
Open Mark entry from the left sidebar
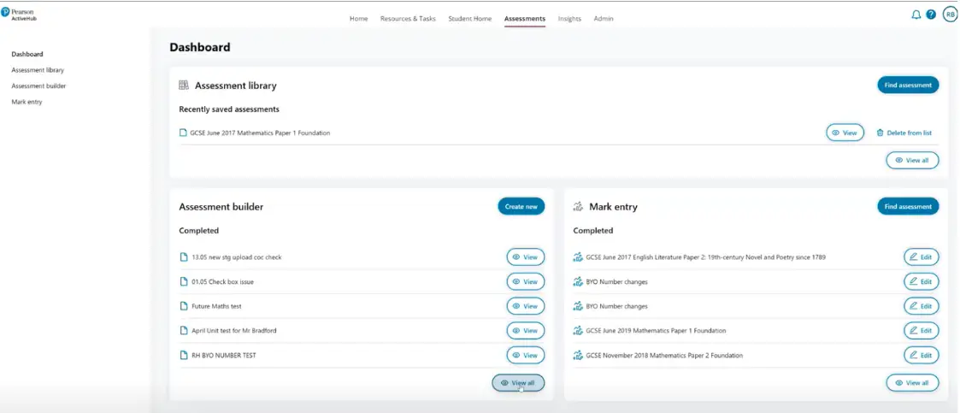(x=27, y=102)
